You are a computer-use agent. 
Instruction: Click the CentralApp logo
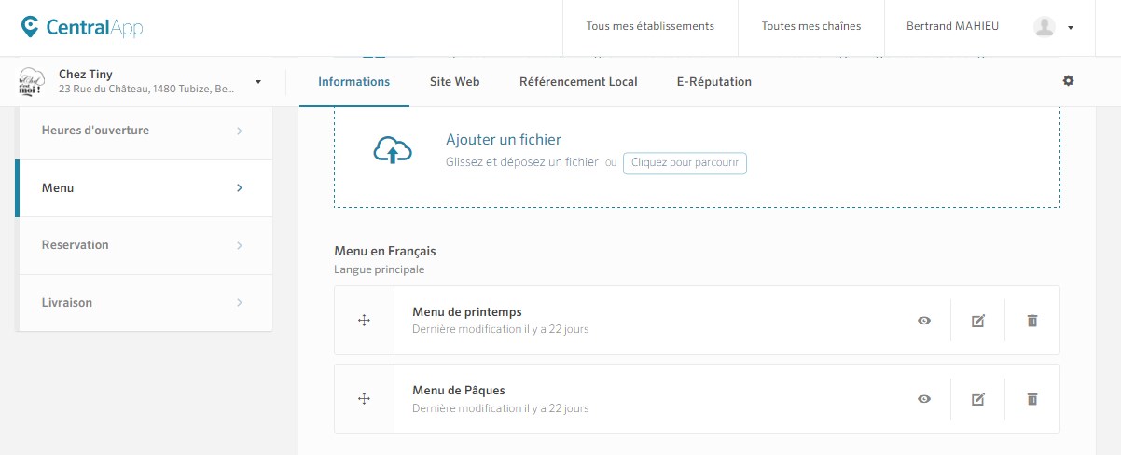[82, 27]
